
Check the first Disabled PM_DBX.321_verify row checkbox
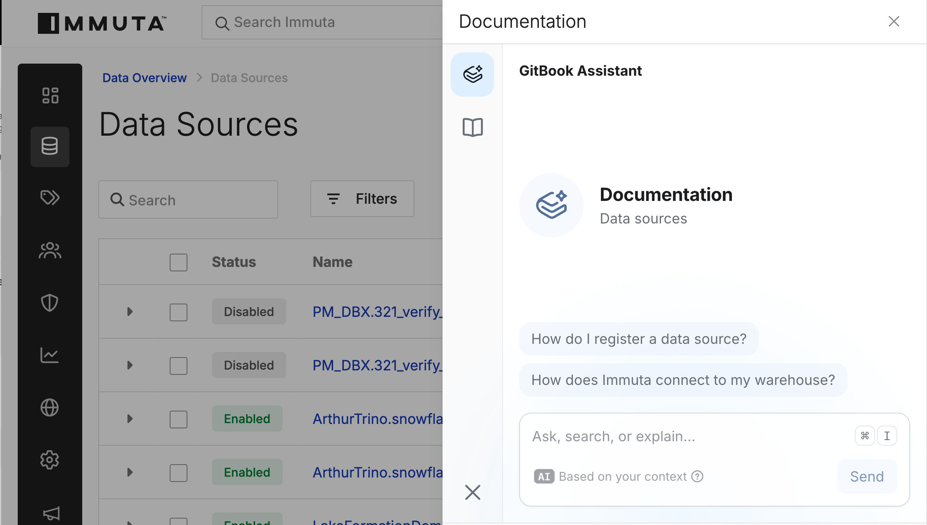179,312
